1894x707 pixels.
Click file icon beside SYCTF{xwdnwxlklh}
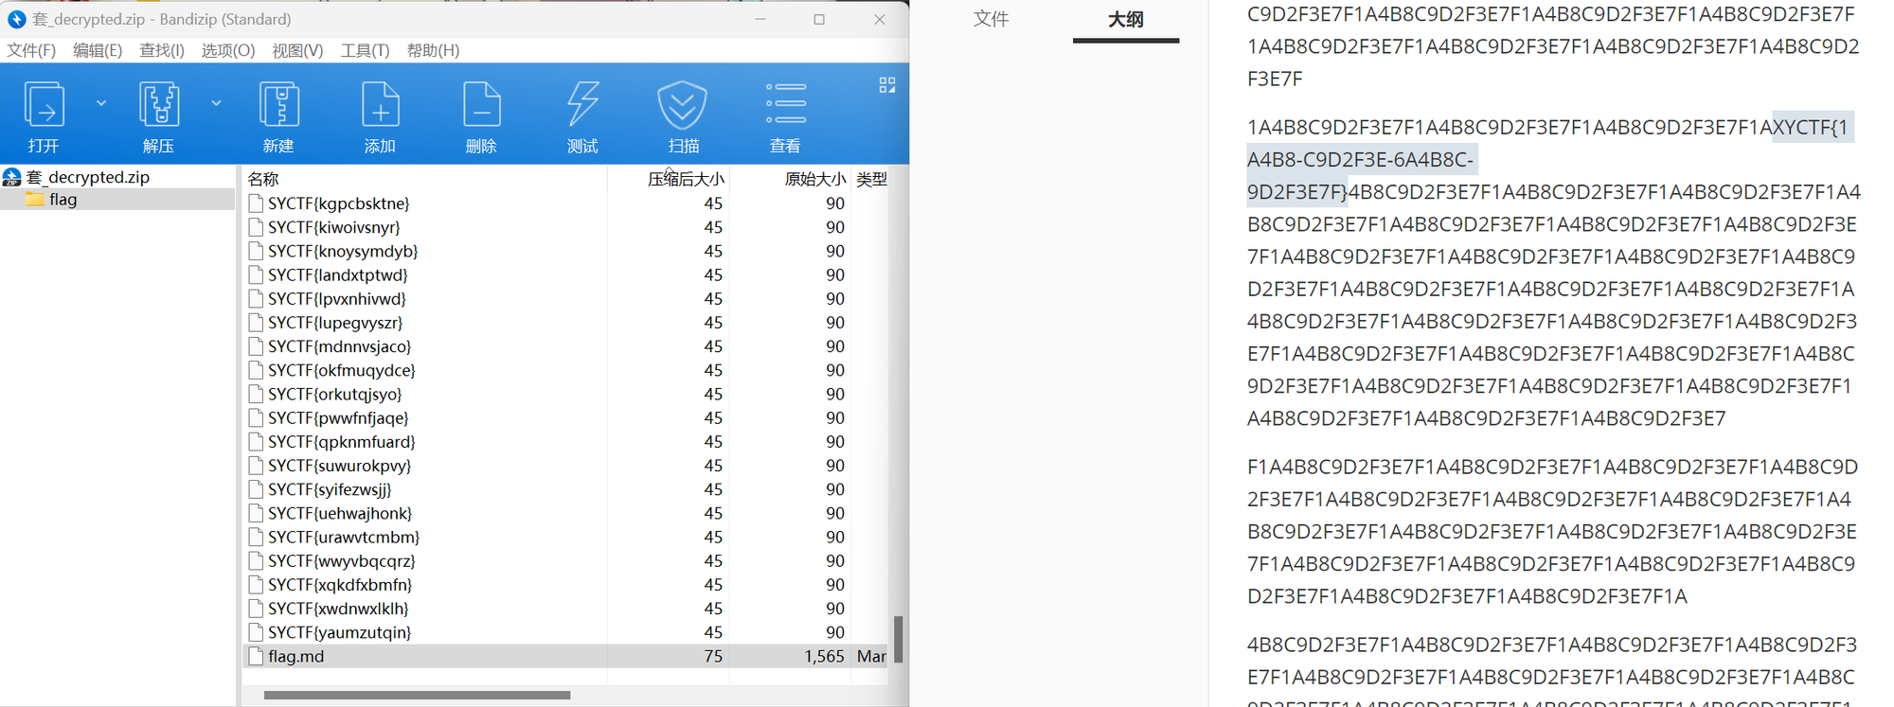coord(255,609)
